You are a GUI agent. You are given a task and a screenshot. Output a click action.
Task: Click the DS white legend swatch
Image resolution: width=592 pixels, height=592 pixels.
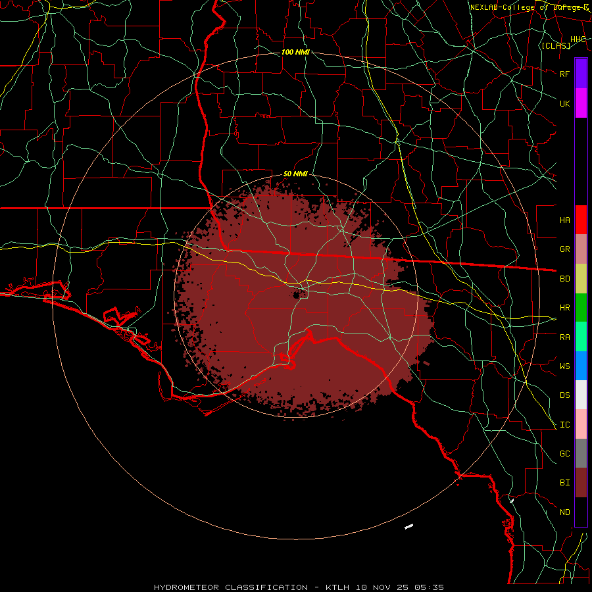pos(581,395)
